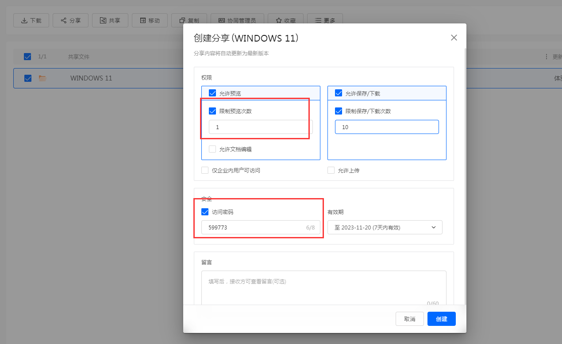This screenshot has height=344, width=562.
Task: Click the three-dot column options icon
Action: tap(546, 57)
